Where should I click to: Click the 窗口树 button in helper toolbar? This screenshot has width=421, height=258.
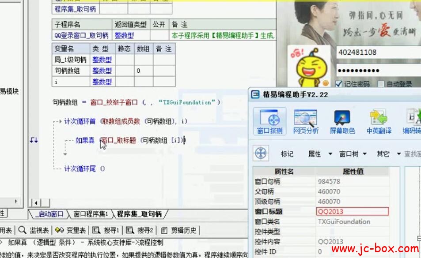coord(349,154)
